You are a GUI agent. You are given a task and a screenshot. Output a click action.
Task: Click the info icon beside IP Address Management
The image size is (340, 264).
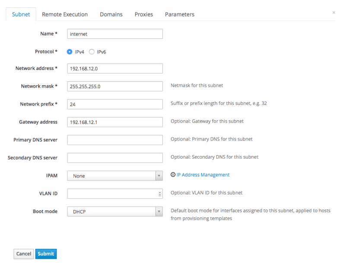[173, 175]
